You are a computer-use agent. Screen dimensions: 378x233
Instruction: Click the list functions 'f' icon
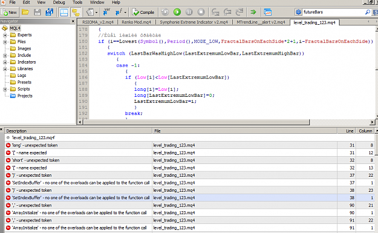click(x=119, y=12)
